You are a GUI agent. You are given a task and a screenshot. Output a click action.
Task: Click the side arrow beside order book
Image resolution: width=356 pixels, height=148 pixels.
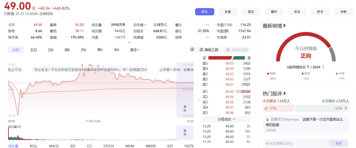pyautogui.click(x=198, y=99)
